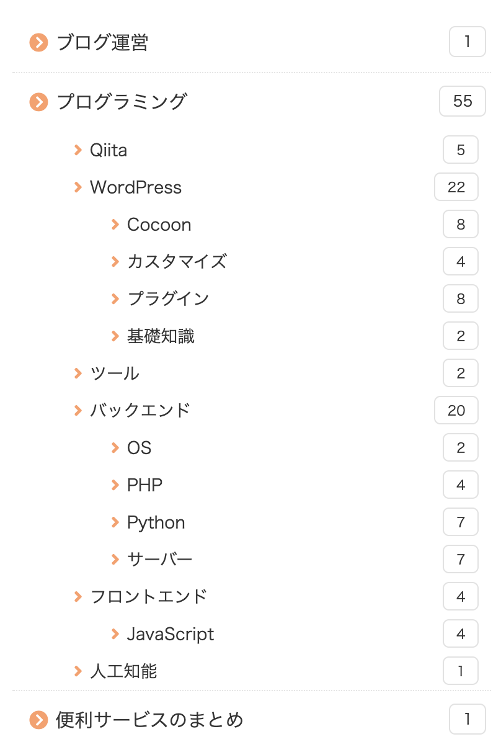
Task: Click the count badge showing 55
Action: coord(462,101)
